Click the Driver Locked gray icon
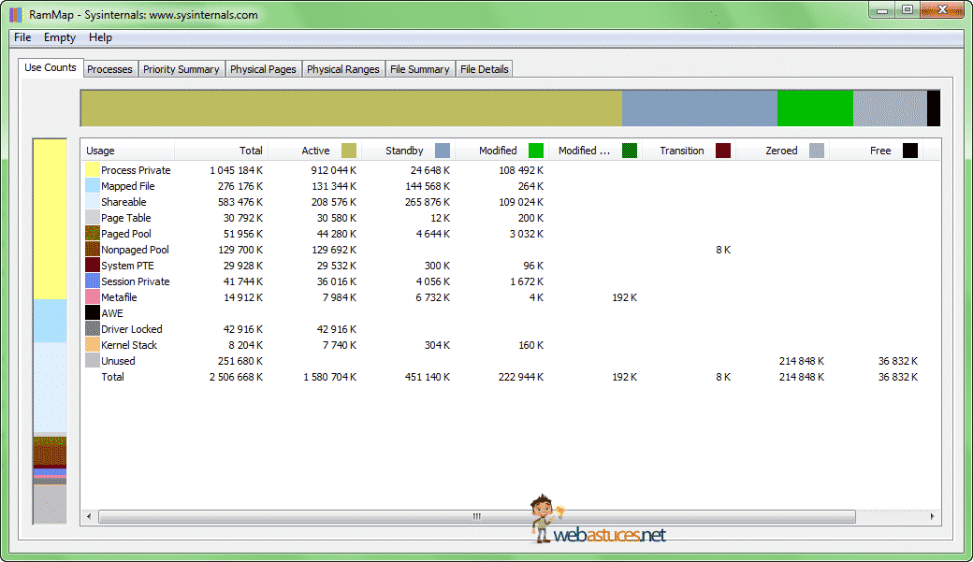 [93, 329]
